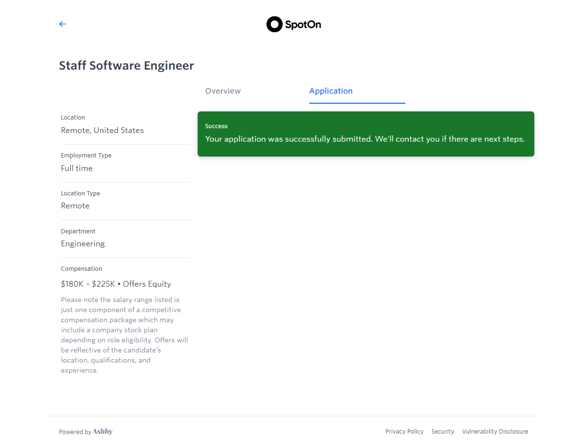Image resolution: width=580 pixels, height=448 pixels.
Task: Open the Security footer link
Action: [442, 432]
